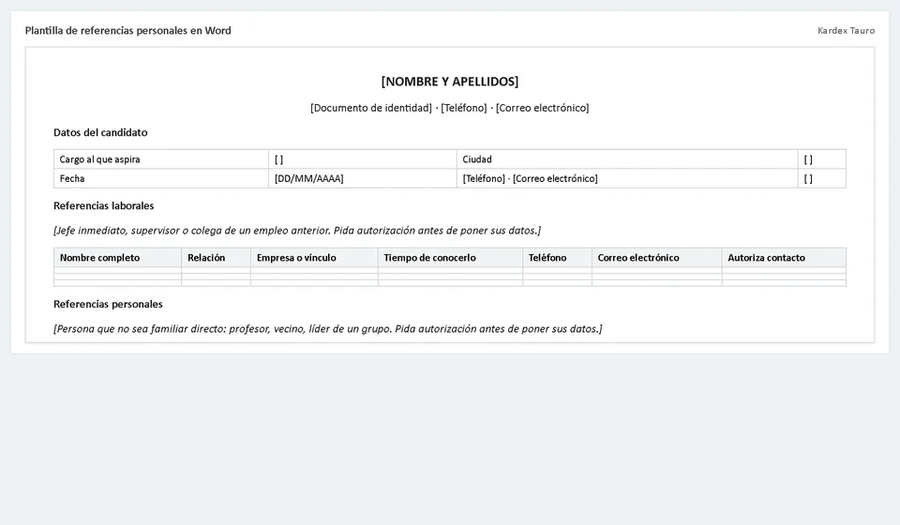Click the 'Nombre completo' column header

click(118, 258)
